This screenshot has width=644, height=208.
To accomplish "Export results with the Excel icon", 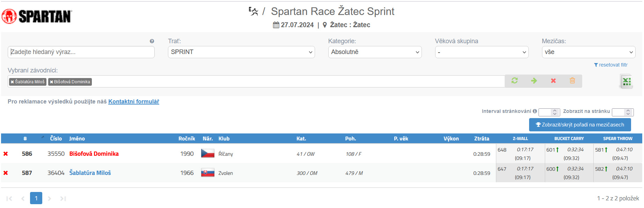I will [626, 82].
